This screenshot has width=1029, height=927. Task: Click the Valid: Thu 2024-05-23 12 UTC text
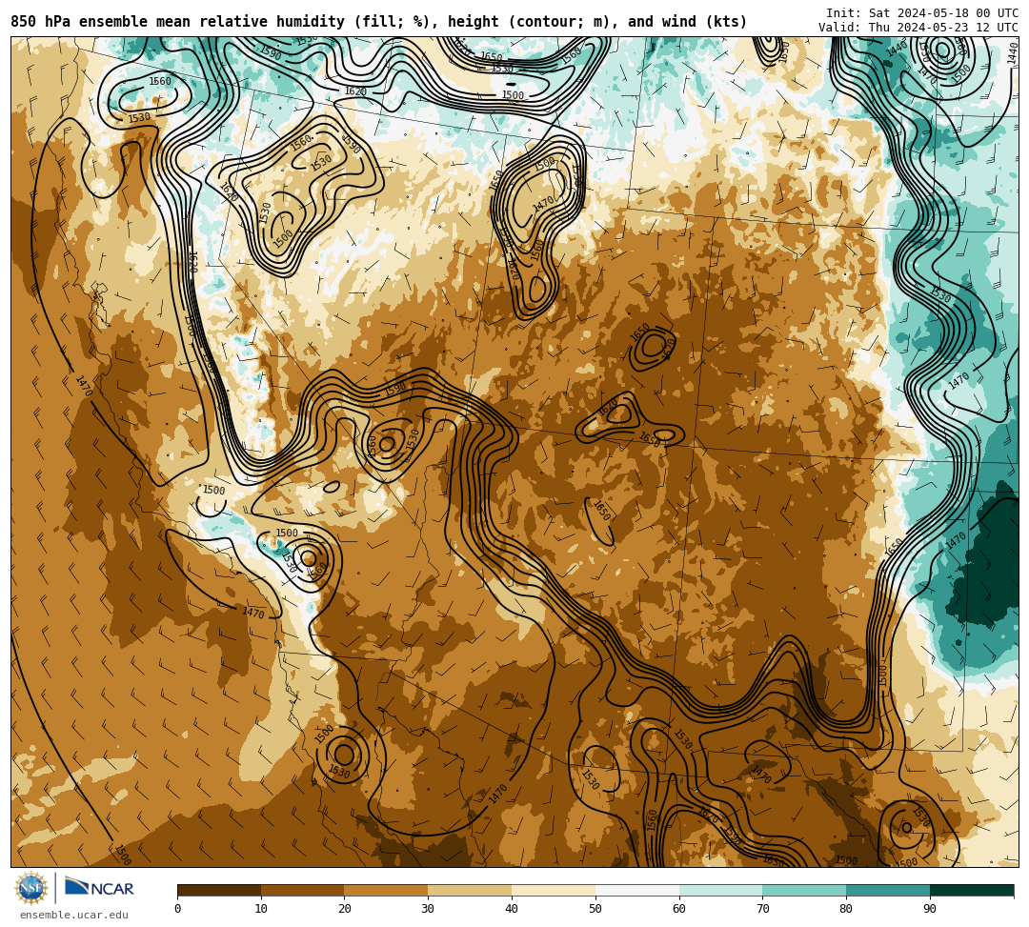pyautogui.click(x=918, y=28)
